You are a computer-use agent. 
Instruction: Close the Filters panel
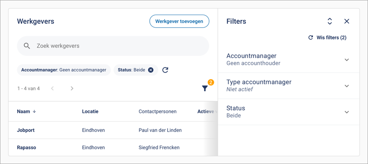click(347, 21)
